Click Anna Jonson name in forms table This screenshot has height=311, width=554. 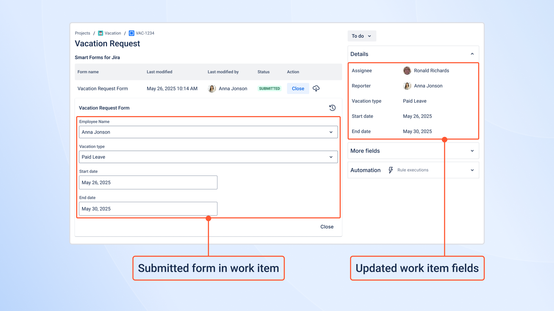pyautogui.click(x=233, y=88)
